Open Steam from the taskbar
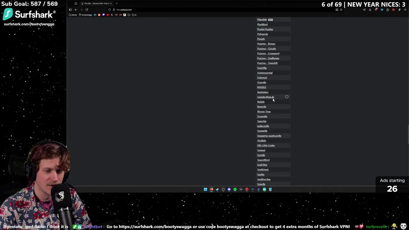 (217, 189)
